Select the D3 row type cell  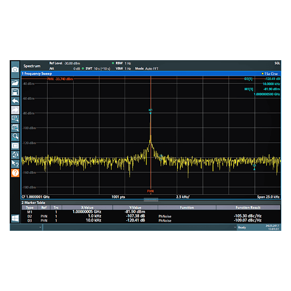tap(30, 221)
